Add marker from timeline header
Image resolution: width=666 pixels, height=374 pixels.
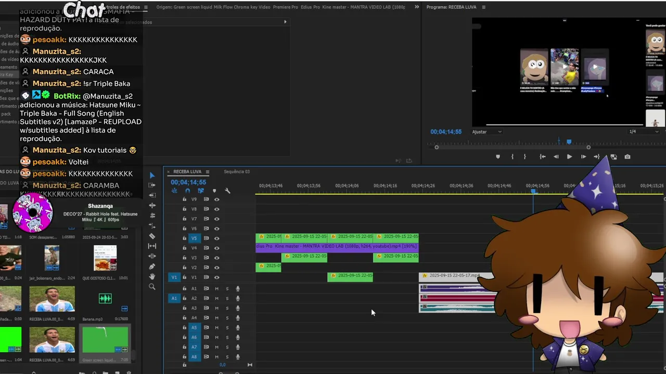[214, 191]
